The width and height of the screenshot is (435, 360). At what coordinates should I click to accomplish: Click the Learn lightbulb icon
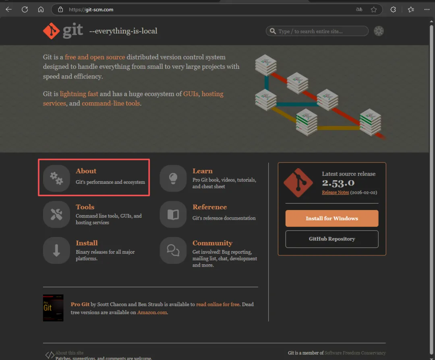173,178
